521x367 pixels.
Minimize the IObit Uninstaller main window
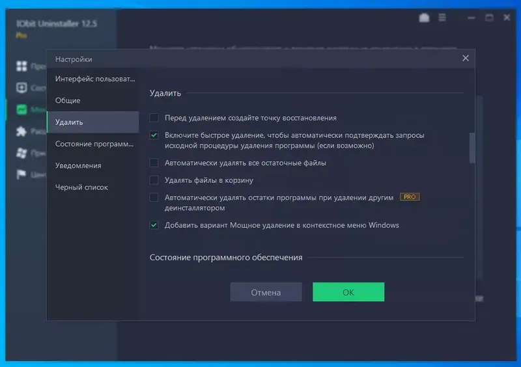(471, 18)
